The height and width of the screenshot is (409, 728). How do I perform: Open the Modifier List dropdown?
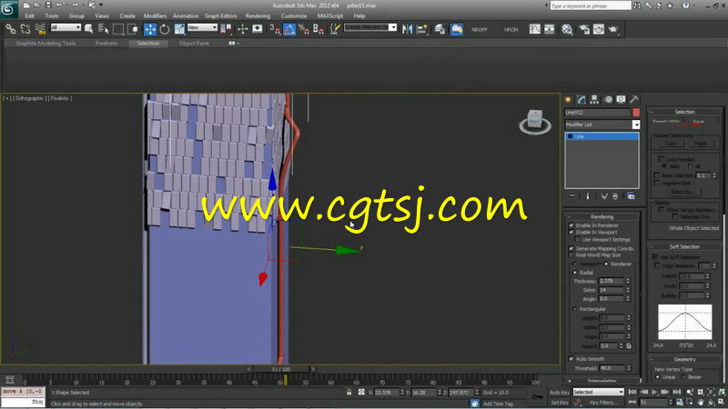(636, 125)
